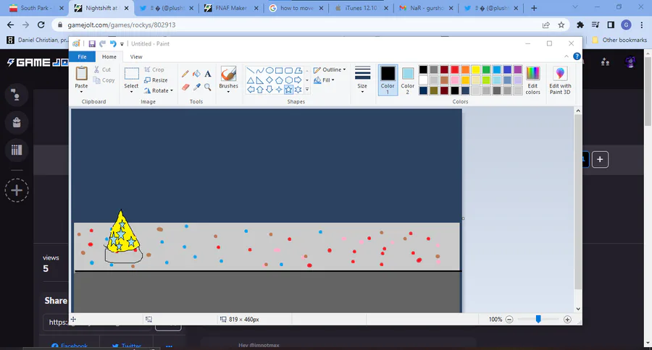Open a new browser tab
The image size is (652, 350).
click(534, 8)
